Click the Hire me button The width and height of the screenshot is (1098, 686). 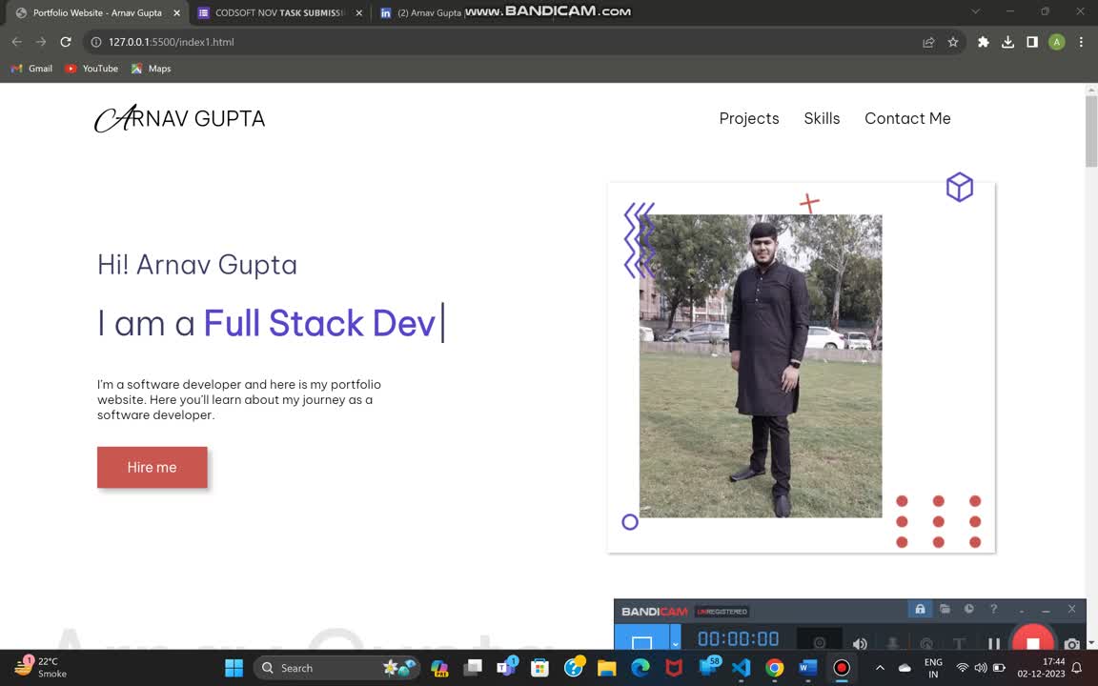[x=152, y=467]
